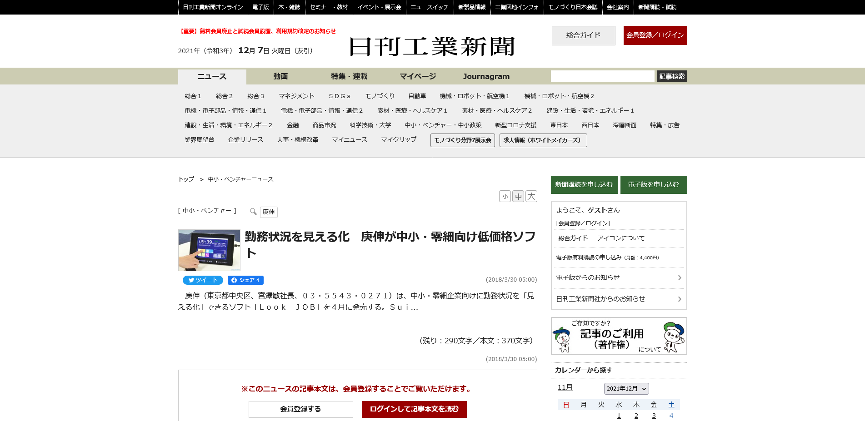Select calendar day 3
The height and width of the screenshot is (421, 865).
(x=654, y=416)
